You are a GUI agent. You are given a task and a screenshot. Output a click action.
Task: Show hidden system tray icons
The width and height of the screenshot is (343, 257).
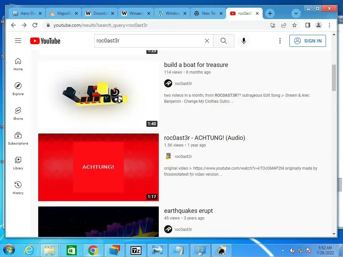(283, 250)
